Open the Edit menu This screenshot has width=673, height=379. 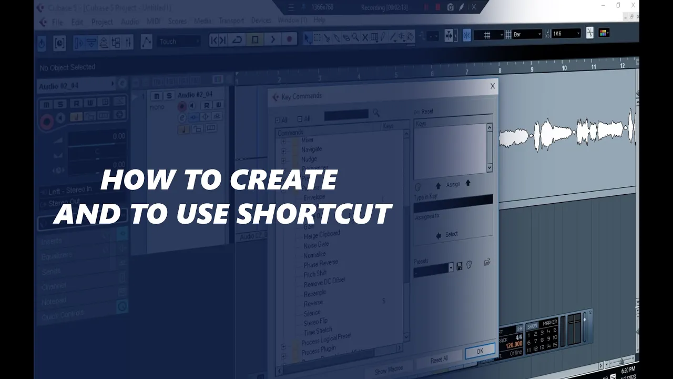coord(77,22)
